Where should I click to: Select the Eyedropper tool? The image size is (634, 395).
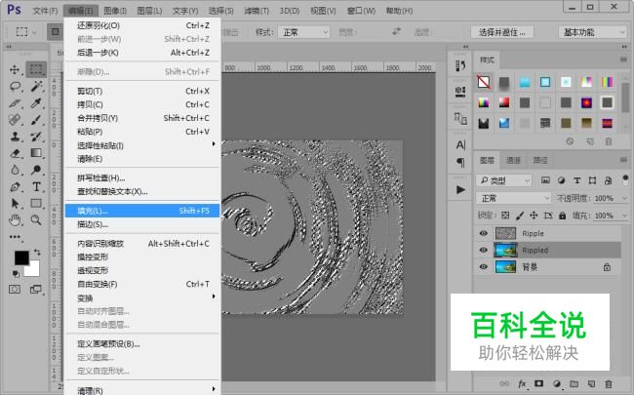coord(36,103)
